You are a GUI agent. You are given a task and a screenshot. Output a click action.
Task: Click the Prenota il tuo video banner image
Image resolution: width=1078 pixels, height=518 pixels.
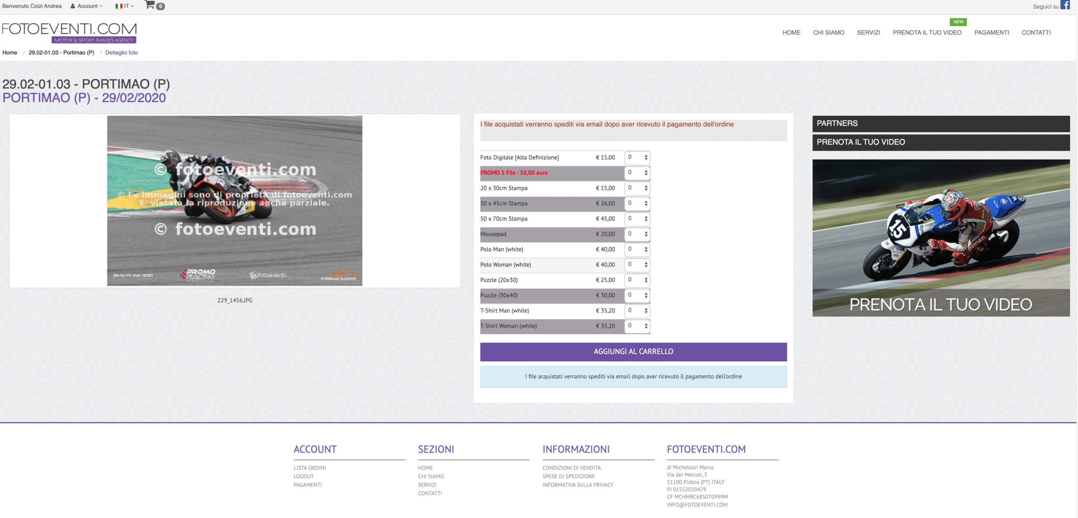coord(941,238)
